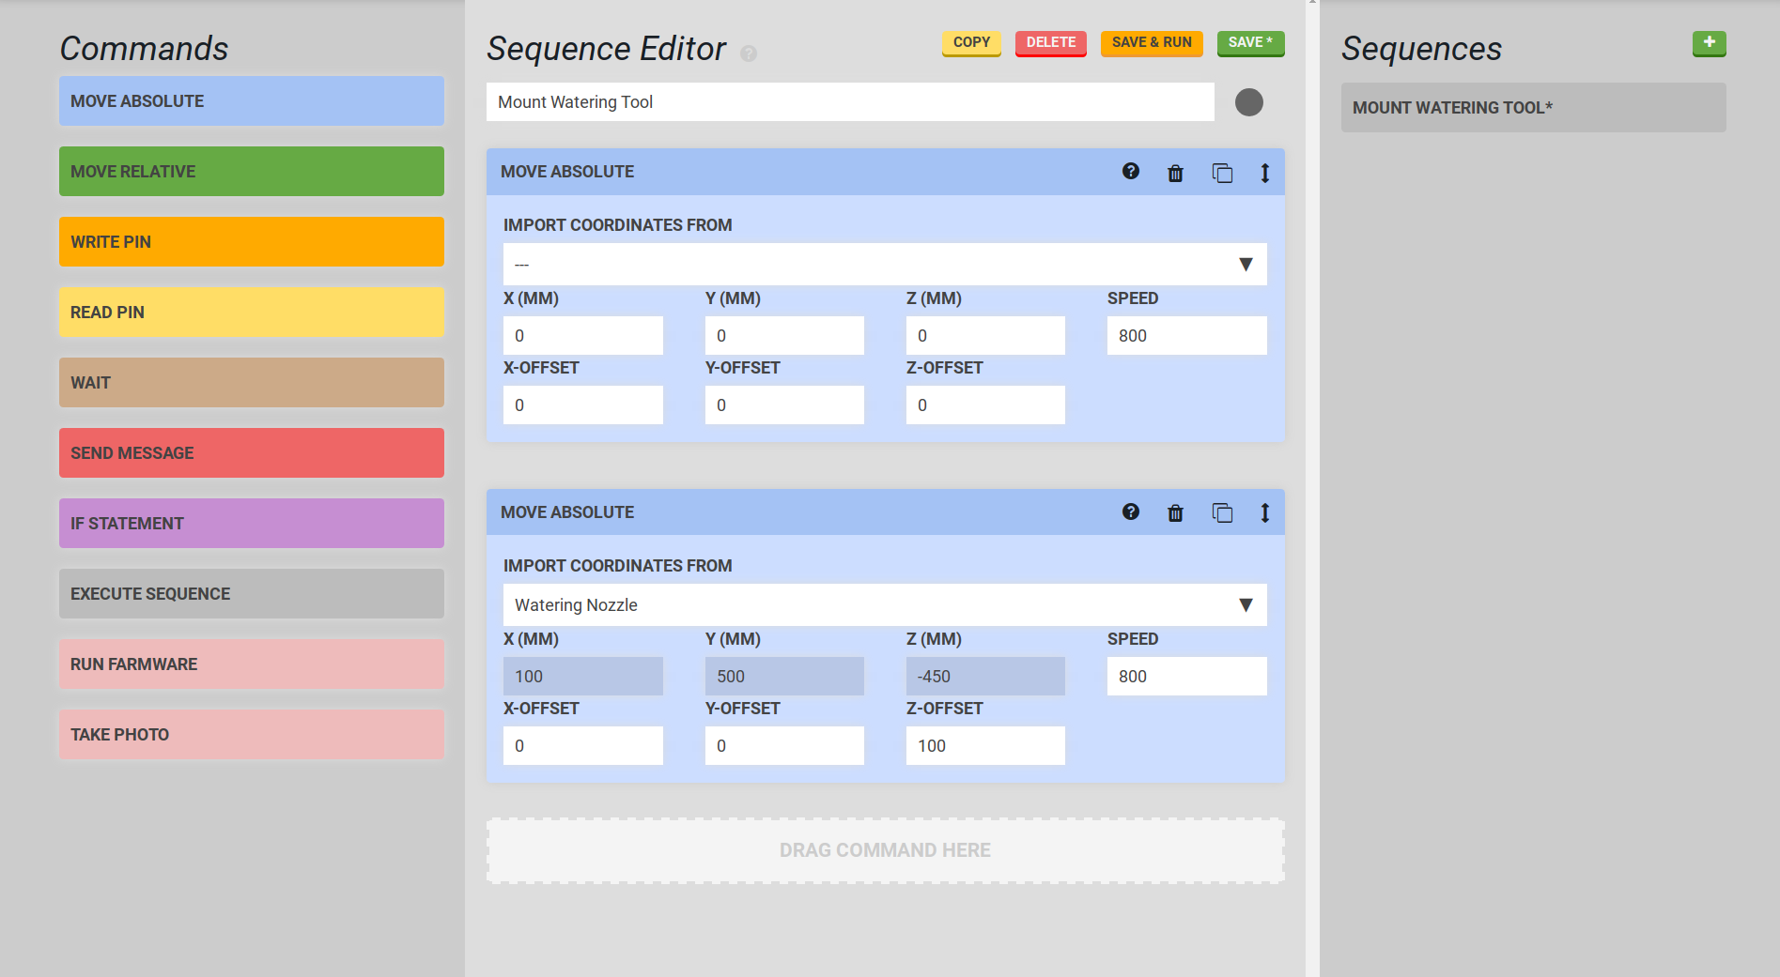Image resolution: width=1780 pixels, height=977 pixels.
Task: Click reorder handle of second Move Absolute step
Action: 1264,513
